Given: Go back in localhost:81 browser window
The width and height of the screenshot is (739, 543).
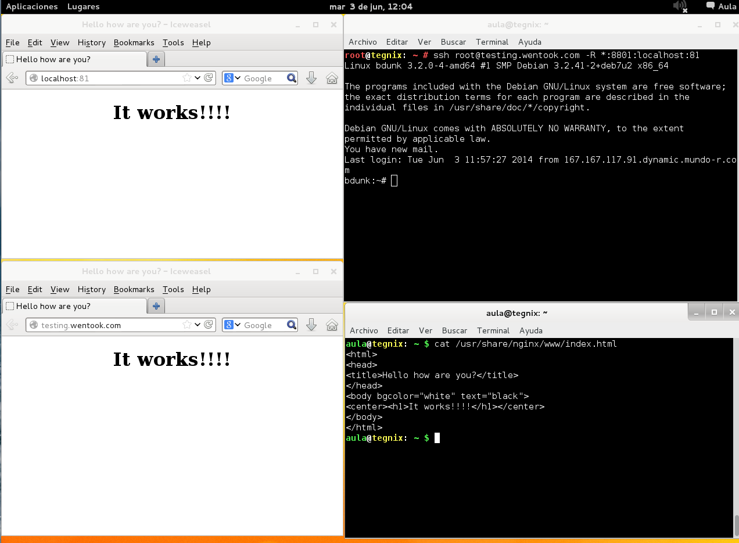Looking at the screenshot, I should [11, 78].
